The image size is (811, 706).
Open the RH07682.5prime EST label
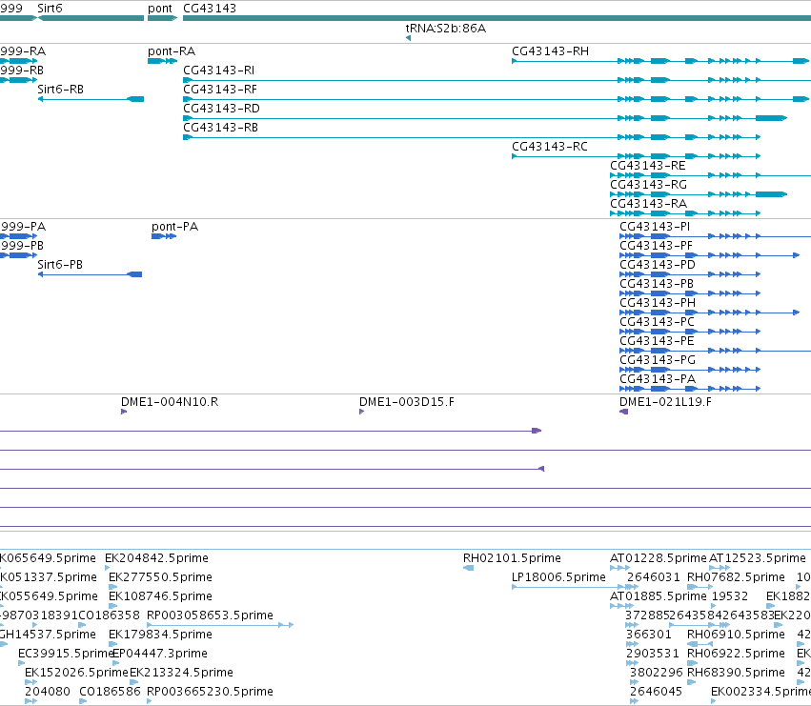pos(736,577)
